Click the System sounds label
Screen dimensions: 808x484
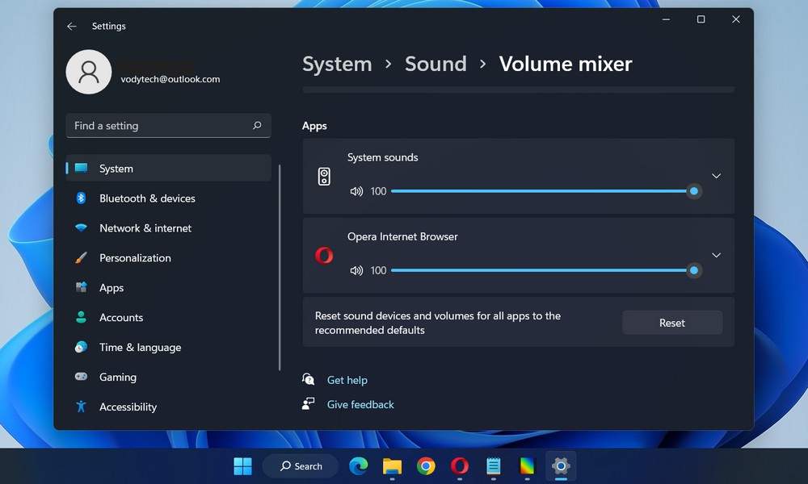point(382,157)
